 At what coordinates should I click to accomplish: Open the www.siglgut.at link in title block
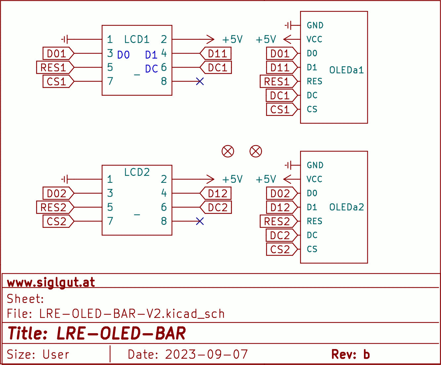click(x=51, y=283)
